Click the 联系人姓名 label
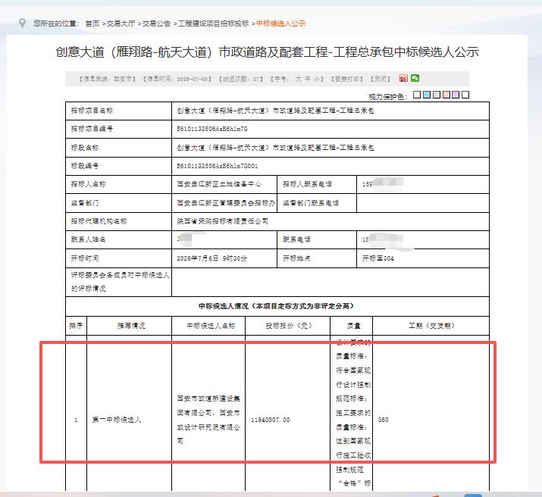 [x=88, y=239]
